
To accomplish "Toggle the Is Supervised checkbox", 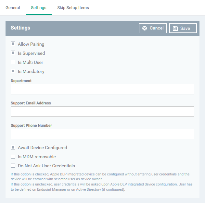I will (13, 53).
